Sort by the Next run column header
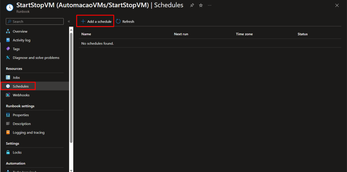This screenshot has height=172, width=347. (181, 34)
